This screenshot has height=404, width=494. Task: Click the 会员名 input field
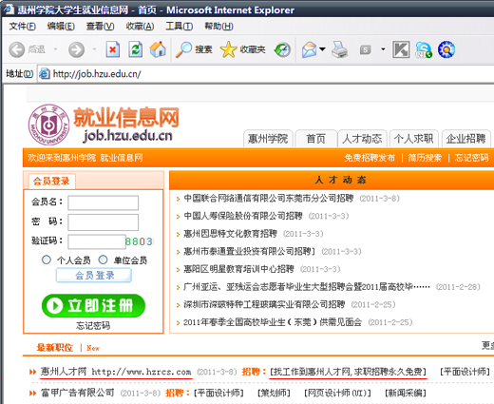[104, 202]
